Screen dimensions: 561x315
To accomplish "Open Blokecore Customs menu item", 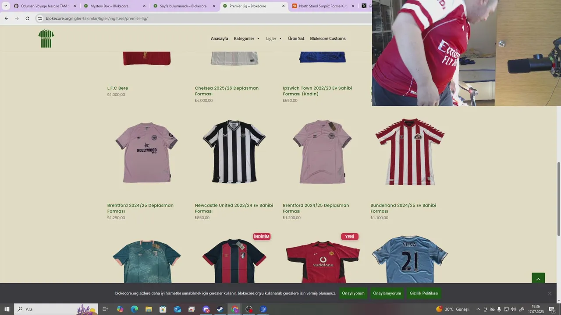I will (328, 38).
